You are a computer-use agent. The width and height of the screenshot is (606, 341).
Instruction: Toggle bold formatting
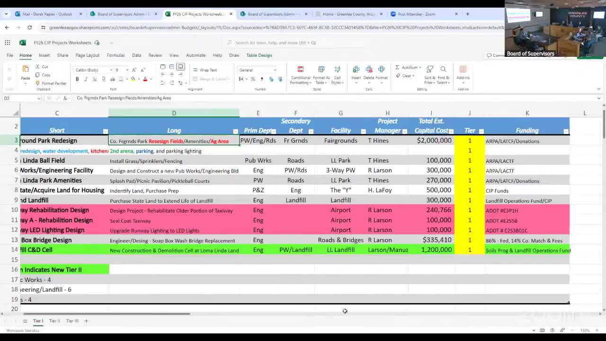77,79
